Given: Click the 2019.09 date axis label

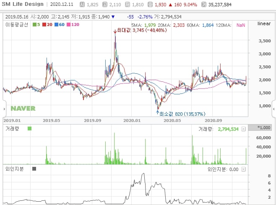Looking at the screenshot, I should [x=93, y=121].
